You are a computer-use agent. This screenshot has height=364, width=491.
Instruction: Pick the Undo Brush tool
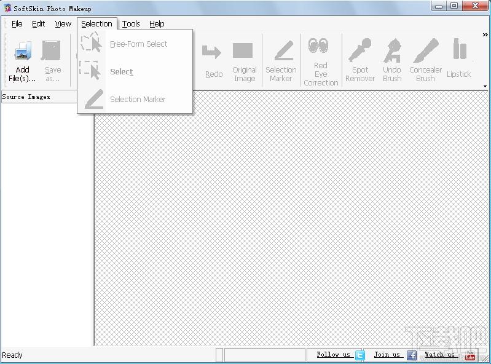pos(392,60)
